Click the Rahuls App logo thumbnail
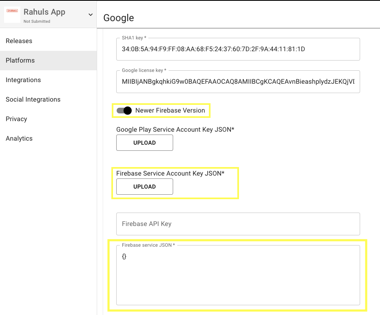 point(12,15)
